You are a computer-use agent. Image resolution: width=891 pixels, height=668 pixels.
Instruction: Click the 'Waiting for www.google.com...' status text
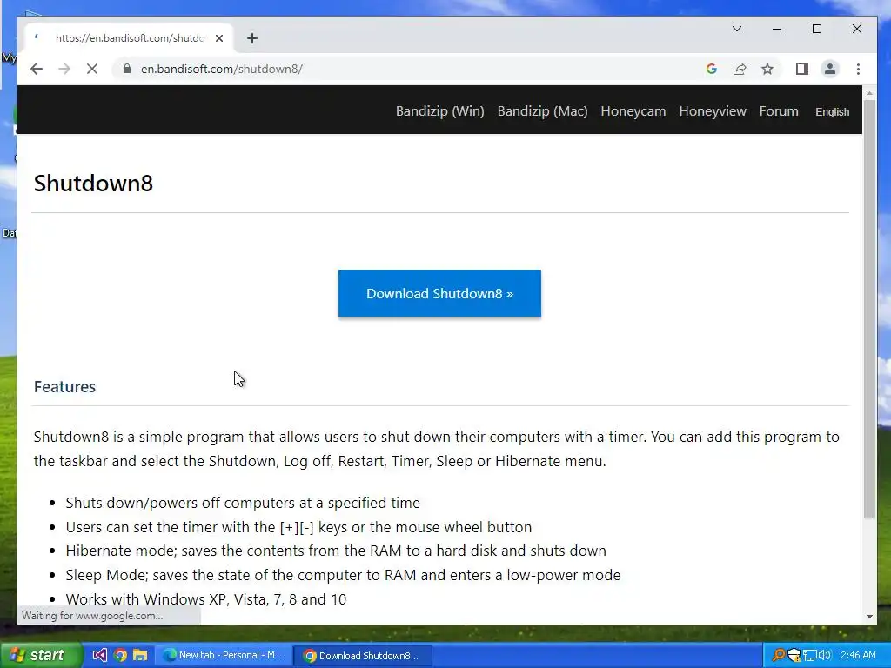pyautogui.click(x=92, y=616)
